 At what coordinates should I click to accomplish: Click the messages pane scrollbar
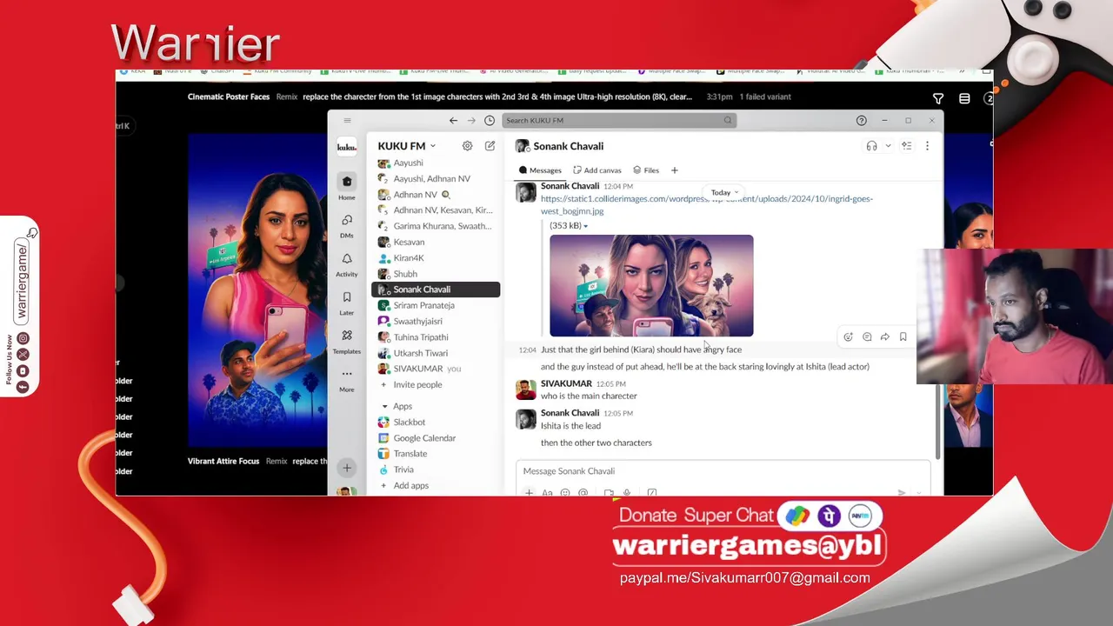937,422
